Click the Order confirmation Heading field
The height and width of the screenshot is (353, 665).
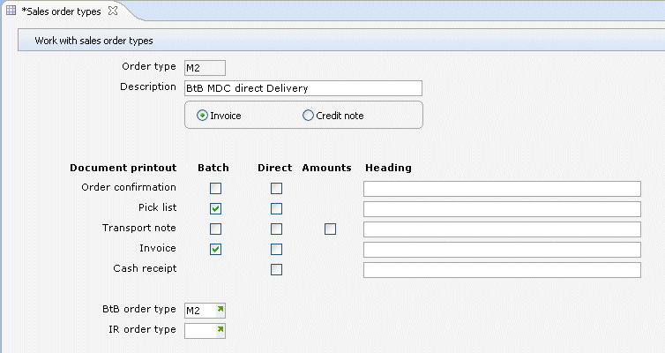(x=501, y=188)
